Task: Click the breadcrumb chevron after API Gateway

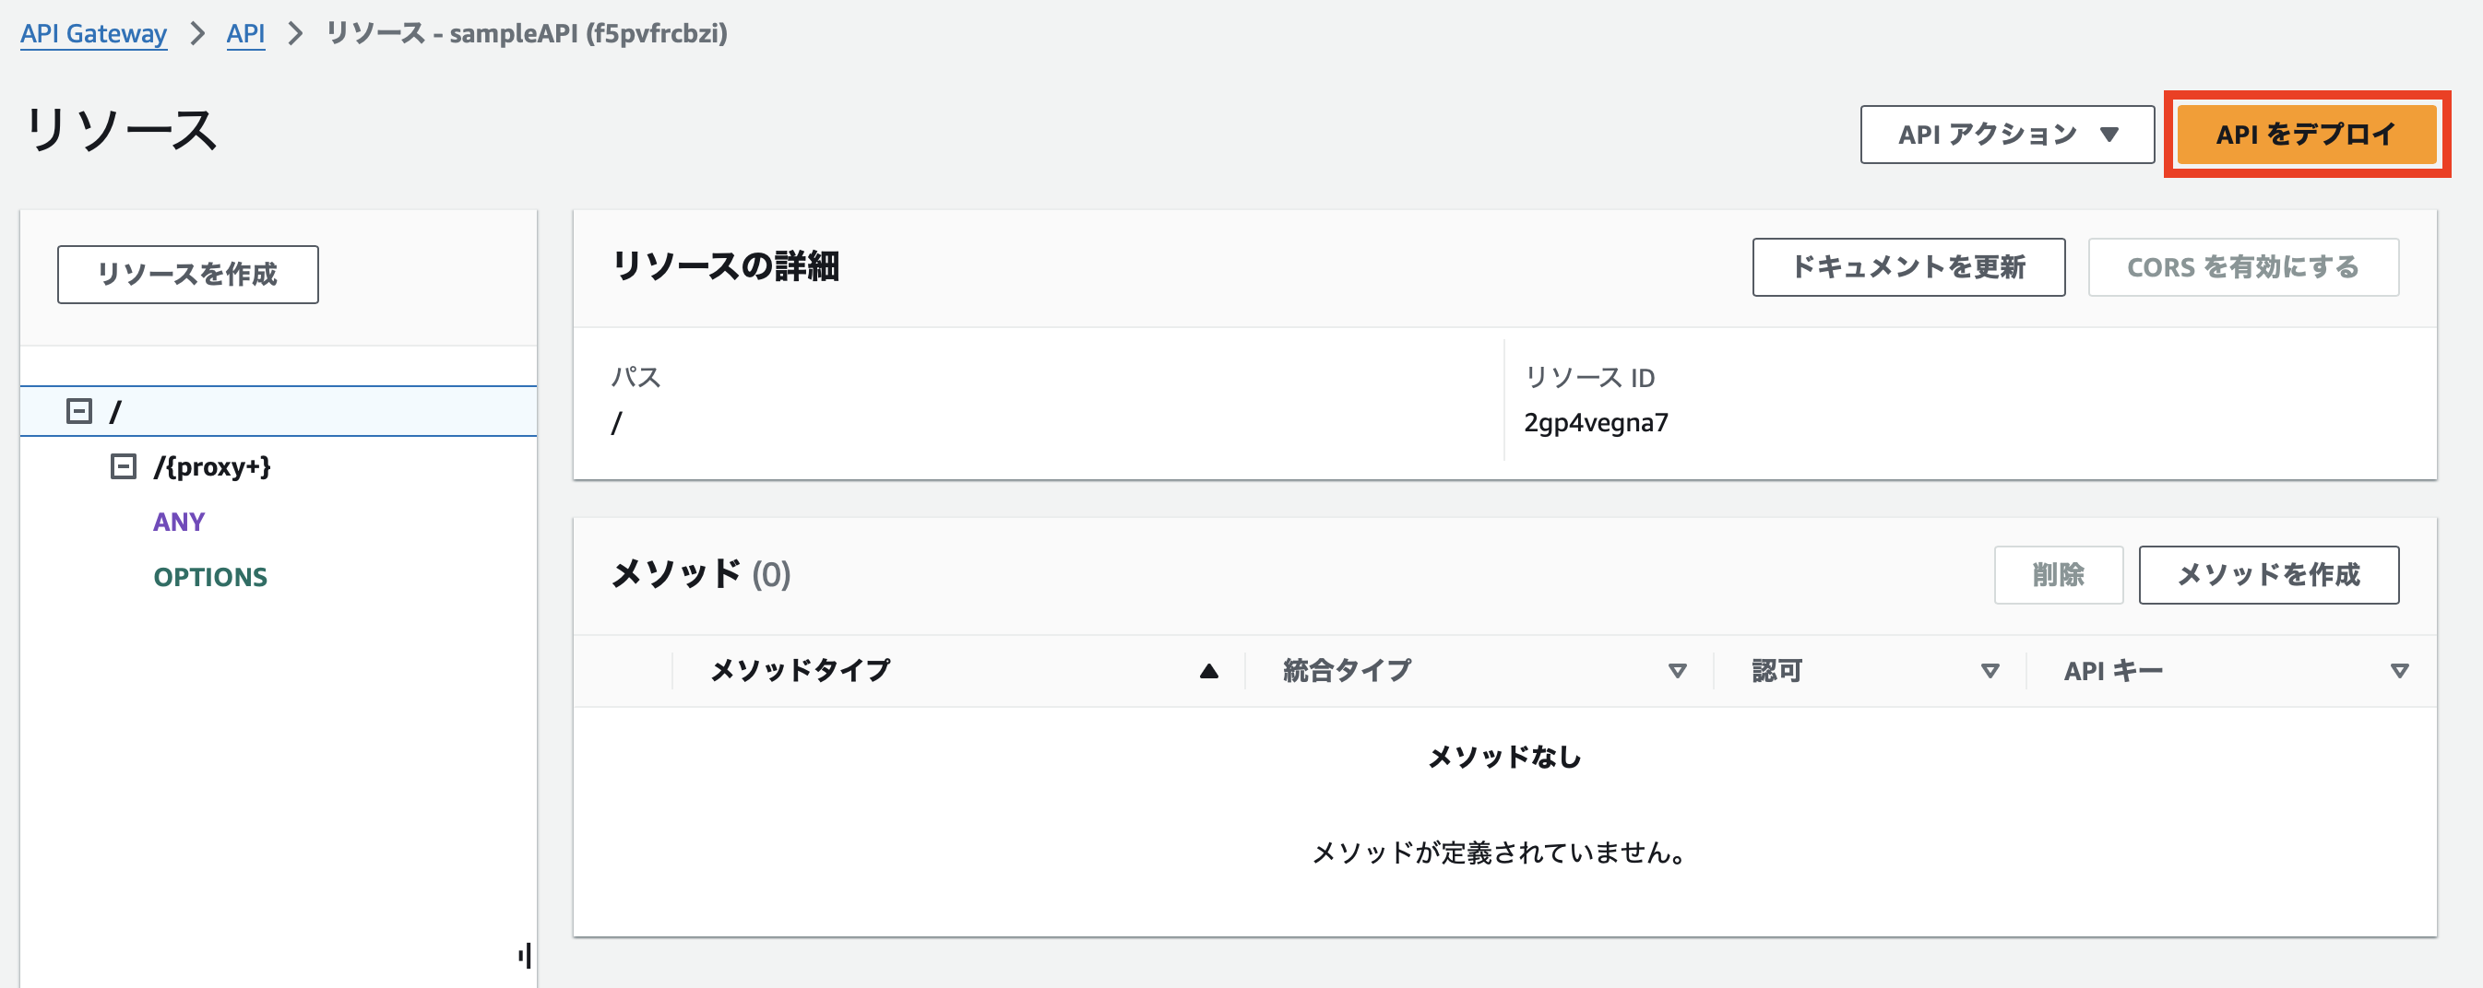Action: 199,34
